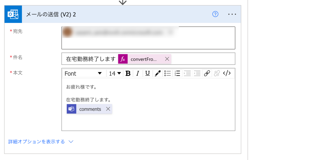
Task: Toggle bold formatting in the email body
Action: (x=128, y=73)
